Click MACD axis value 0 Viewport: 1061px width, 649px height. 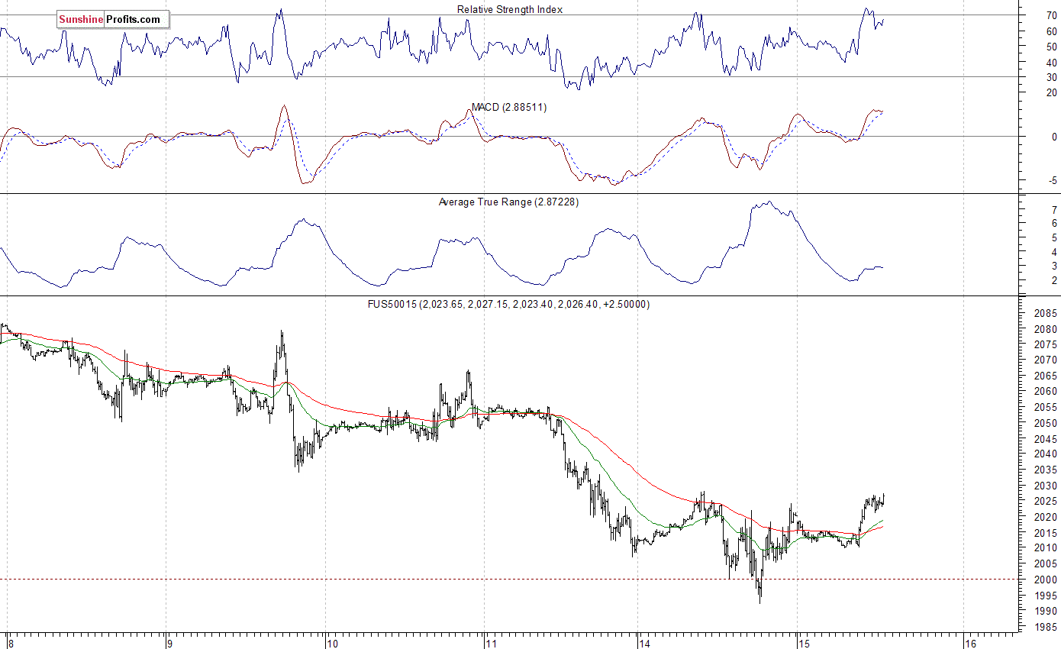(1054, 137)
